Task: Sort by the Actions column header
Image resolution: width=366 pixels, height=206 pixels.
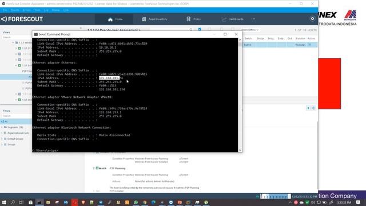Action: (311, 38)
